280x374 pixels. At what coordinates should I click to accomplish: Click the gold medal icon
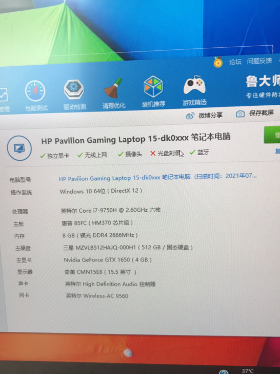[x=218, y=62]
